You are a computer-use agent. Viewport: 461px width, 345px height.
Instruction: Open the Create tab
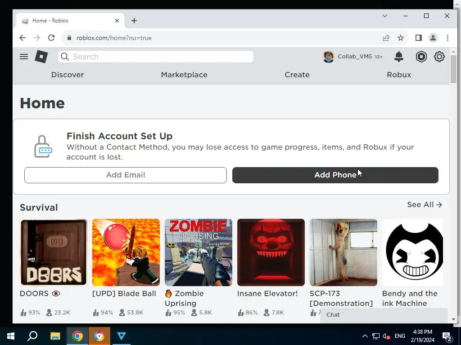pyautogui.click(x=297, y=75)
